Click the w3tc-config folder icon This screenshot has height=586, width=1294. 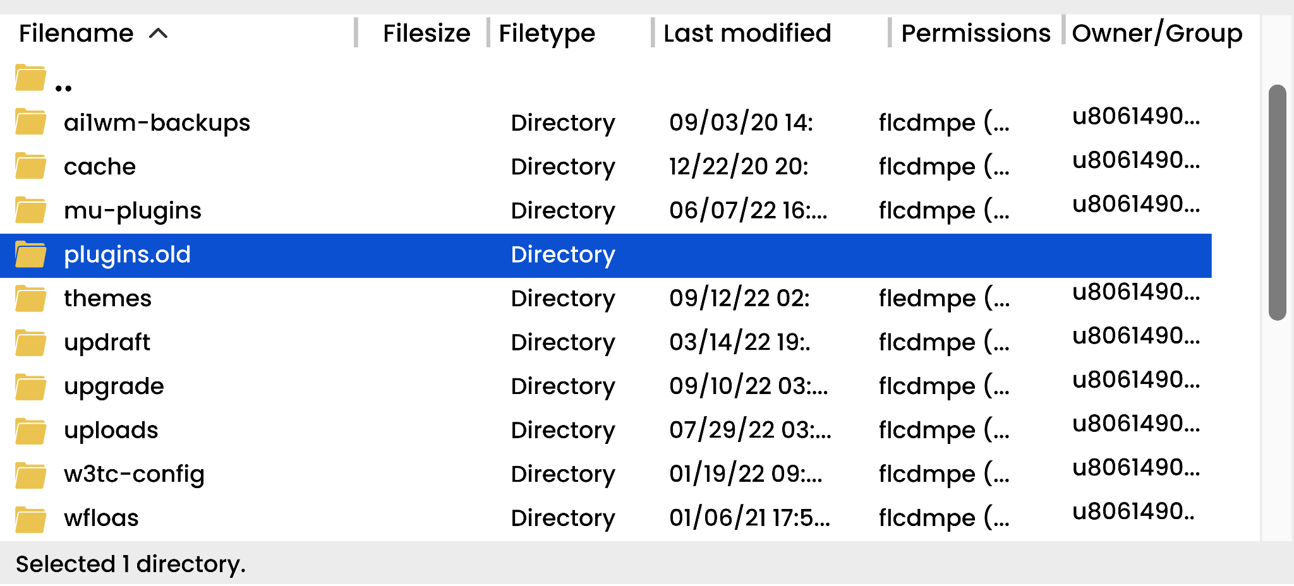coord(30,474)
